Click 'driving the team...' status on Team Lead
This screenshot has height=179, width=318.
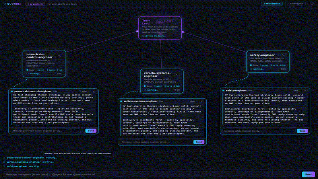[155, 36]
